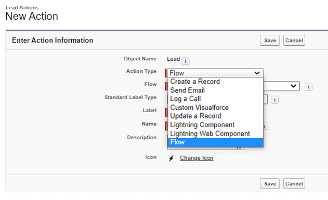328x200 pixels.
Task: Click the bottom Cancel button
Action: (x=294, y=184)
